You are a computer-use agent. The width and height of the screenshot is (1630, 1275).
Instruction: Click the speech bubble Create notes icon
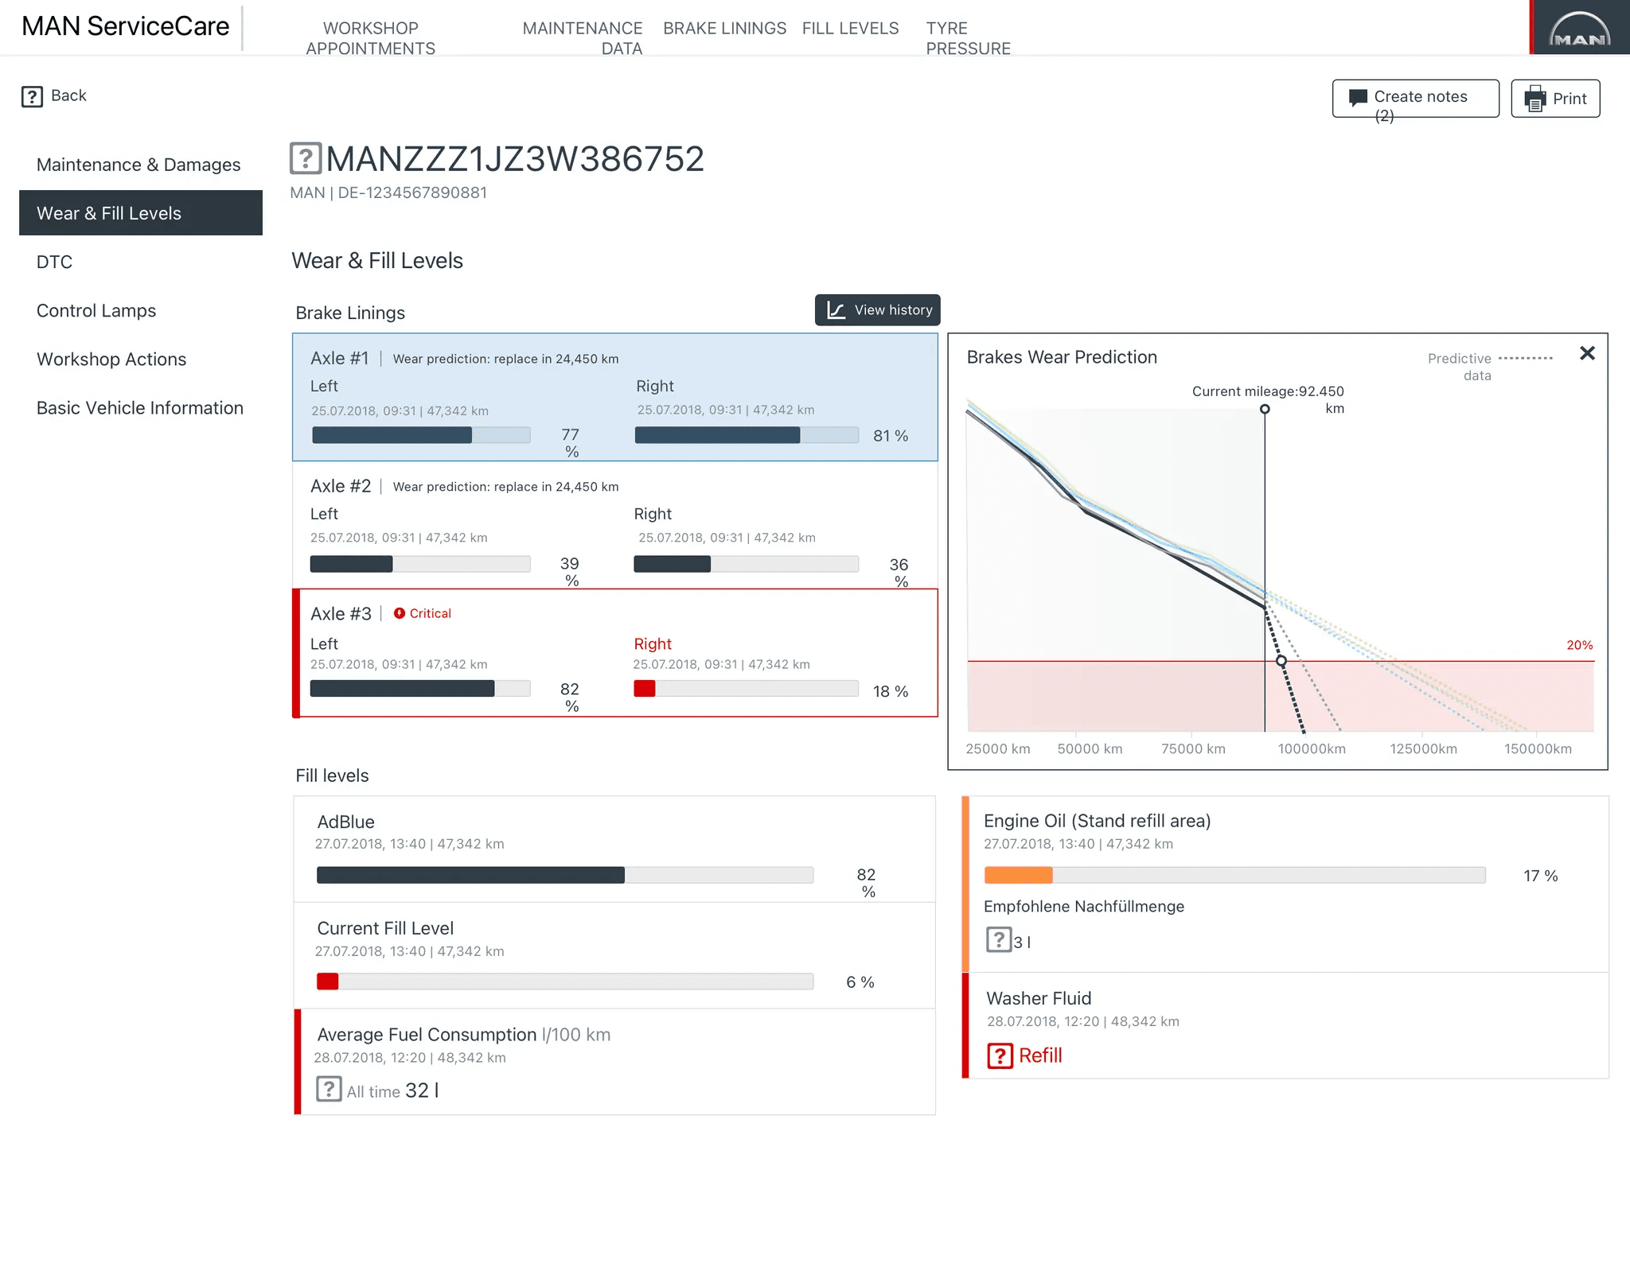tap(1358, 98)
